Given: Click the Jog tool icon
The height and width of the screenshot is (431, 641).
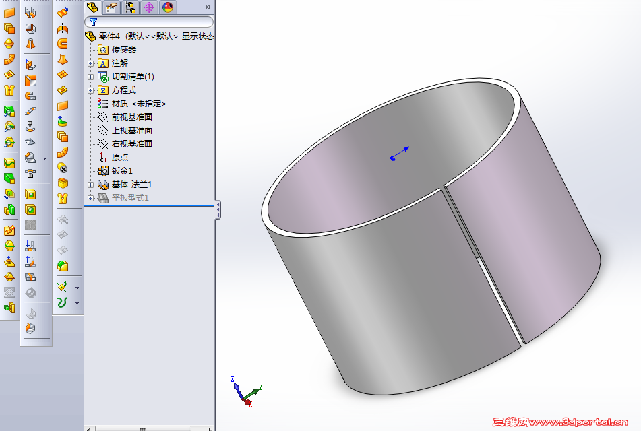Looking at the screenshot, I should tap(30, 111).
